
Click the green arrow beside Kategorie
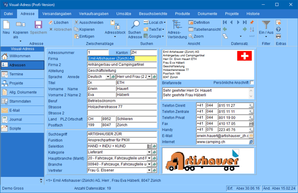[x=154, y=152]
